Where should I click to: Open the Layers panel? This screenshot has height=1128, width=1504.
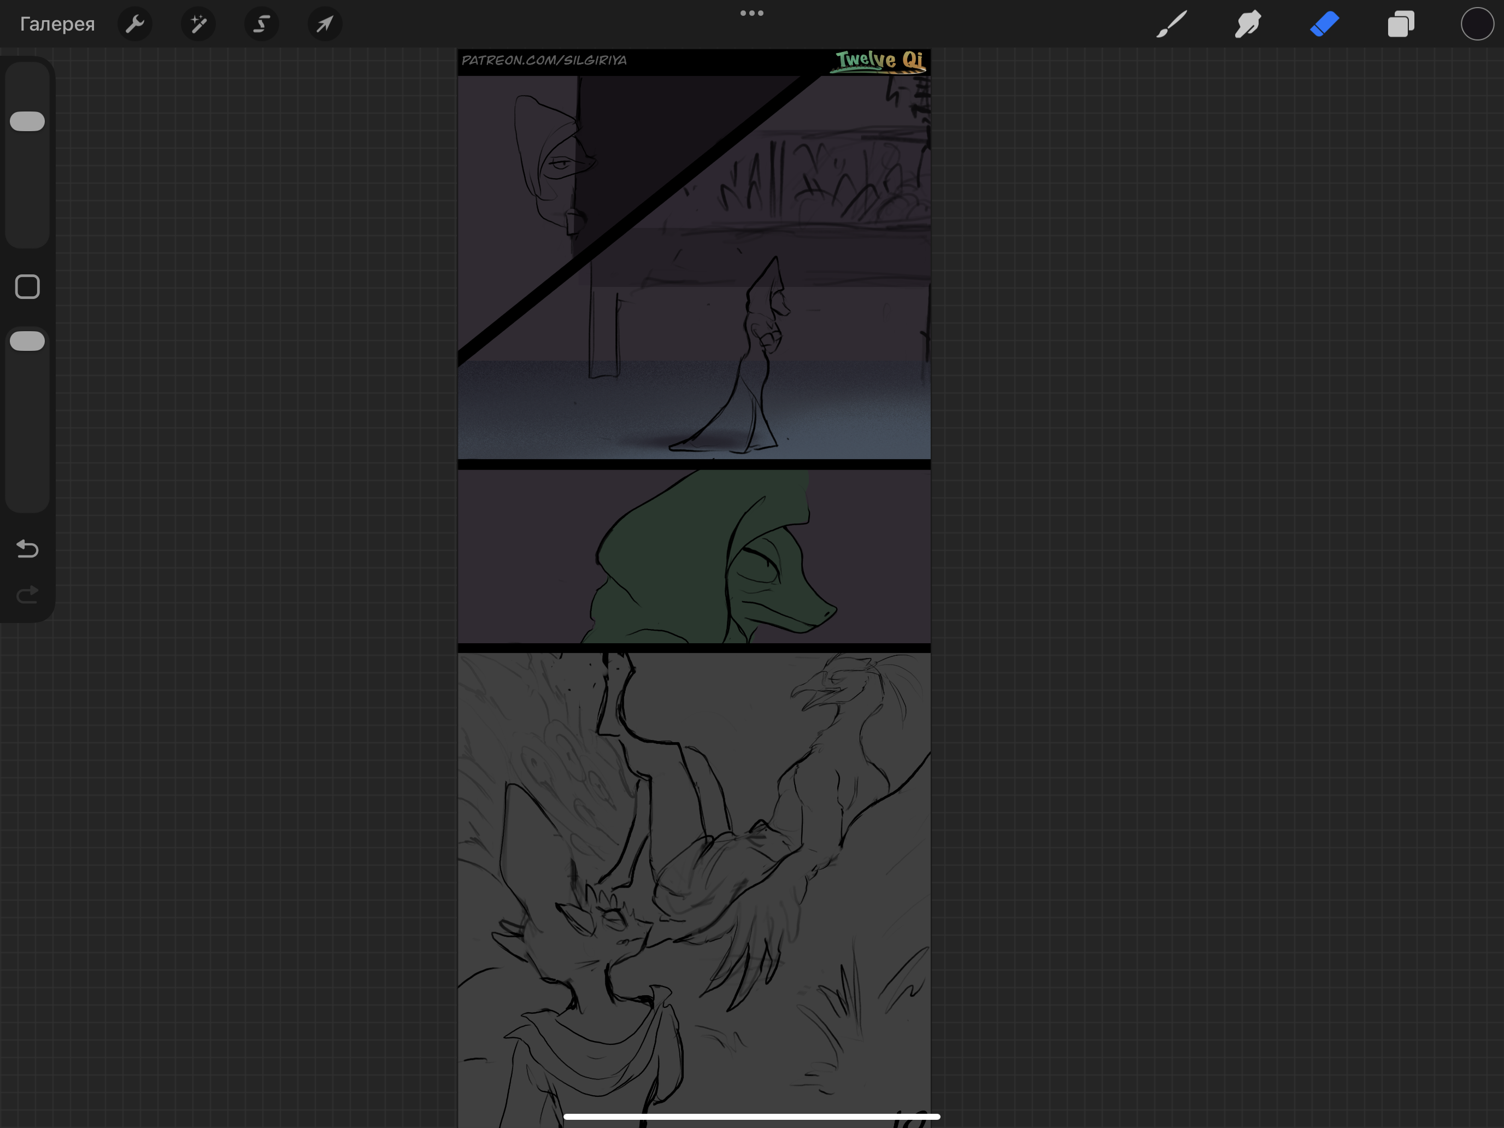pyautogui.click(x=1401, y=25)
